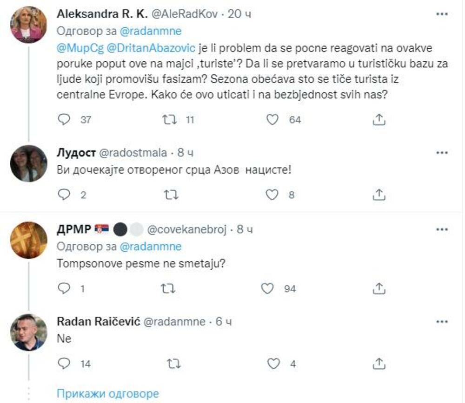Reply to ДРМР's tweet

[64, 288]
